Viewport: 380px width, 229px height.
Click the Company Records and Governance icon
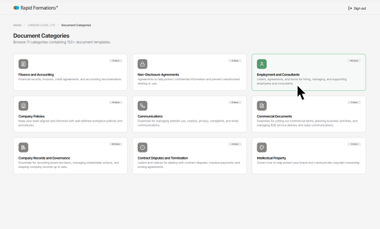[23, 147]
